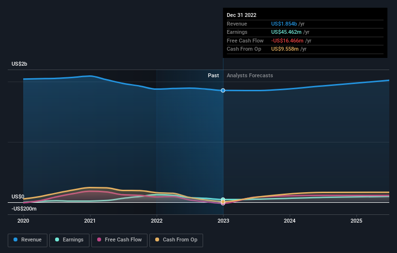Click the tooltip's Earnings row label
This screenshot has width=397, height=253.
(x=237, y=32)
